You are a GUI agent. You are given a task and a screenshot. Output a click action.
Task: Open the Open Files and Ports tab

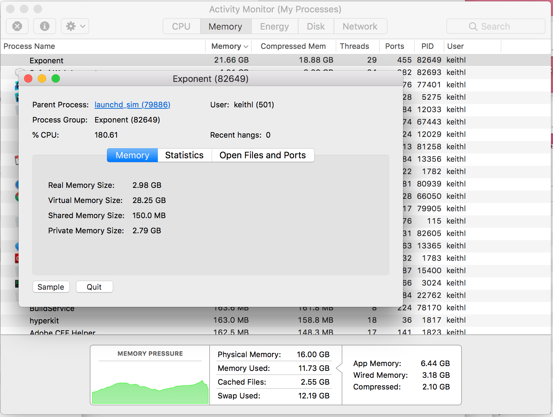[x=263, y=155]
